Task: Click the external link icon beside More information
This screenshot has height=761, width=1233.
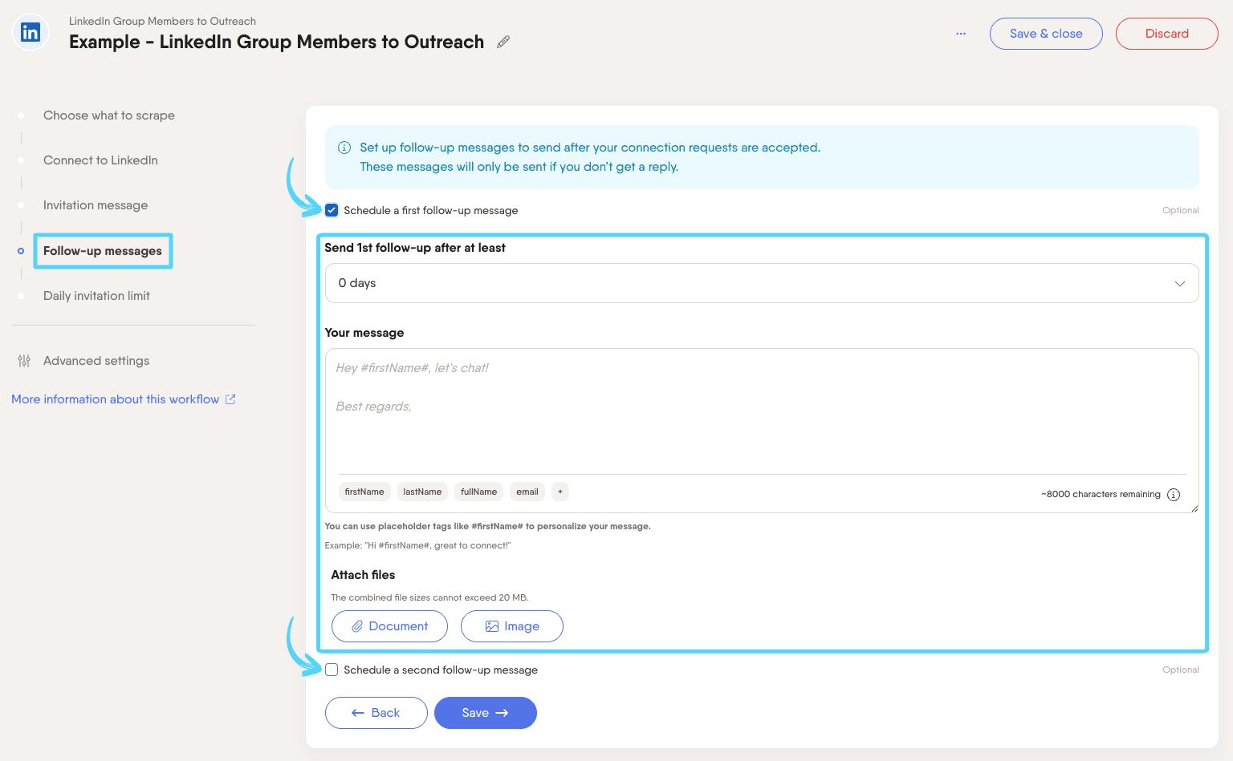Action: 230,399
